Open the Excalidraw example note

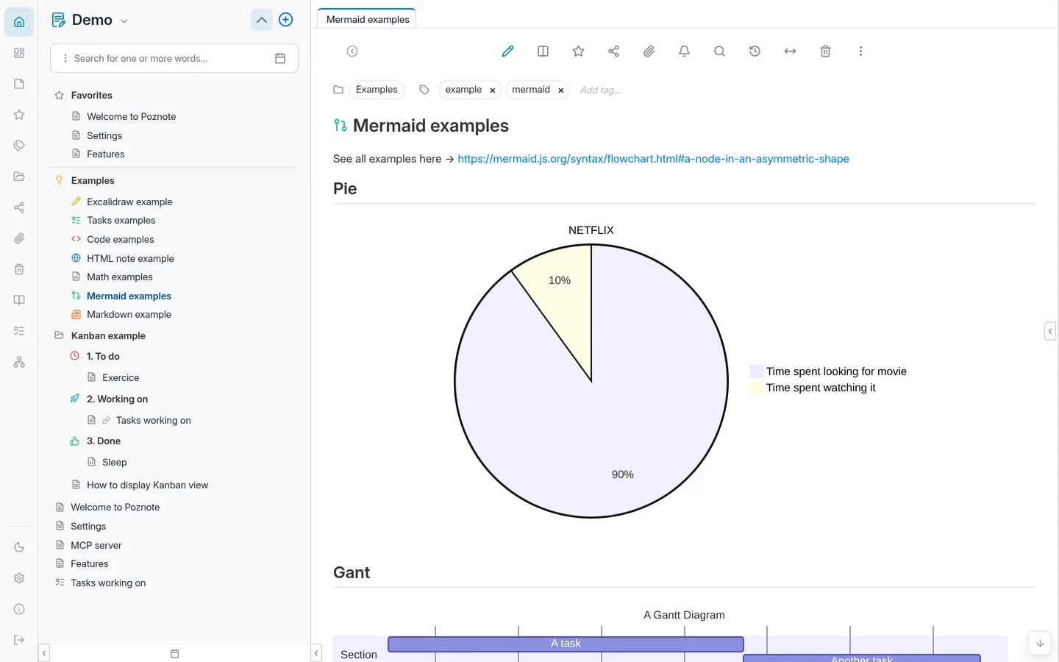click(x=129, y=202)
